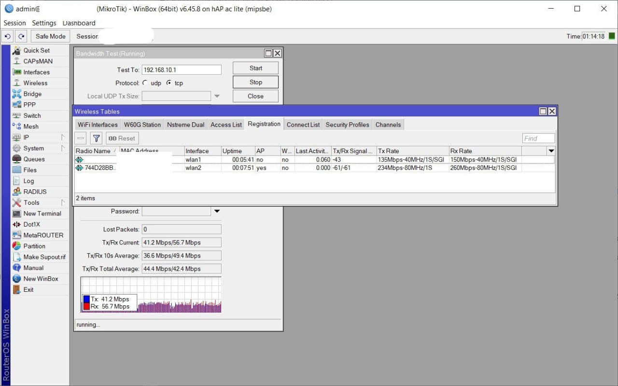Open Files in the sidebar
This screenshot has width=618, height=386.
[x=30, y=170]
